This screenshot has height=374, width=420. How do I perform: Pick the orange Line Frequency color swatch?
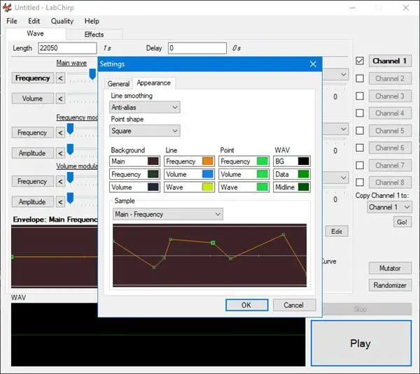(208, 161)
